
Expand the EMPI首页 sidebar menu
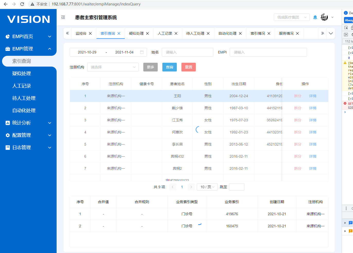tap(28, 37)
